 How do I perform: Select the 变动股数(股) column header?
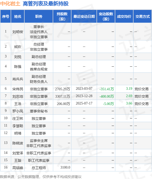tap(106, 17)
